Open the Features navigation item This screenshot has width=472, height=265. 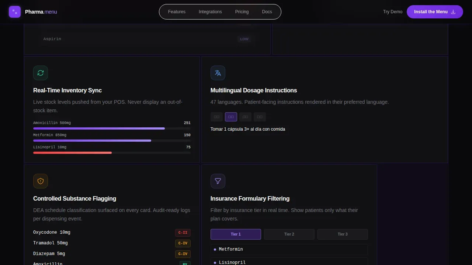coord(177,12)
